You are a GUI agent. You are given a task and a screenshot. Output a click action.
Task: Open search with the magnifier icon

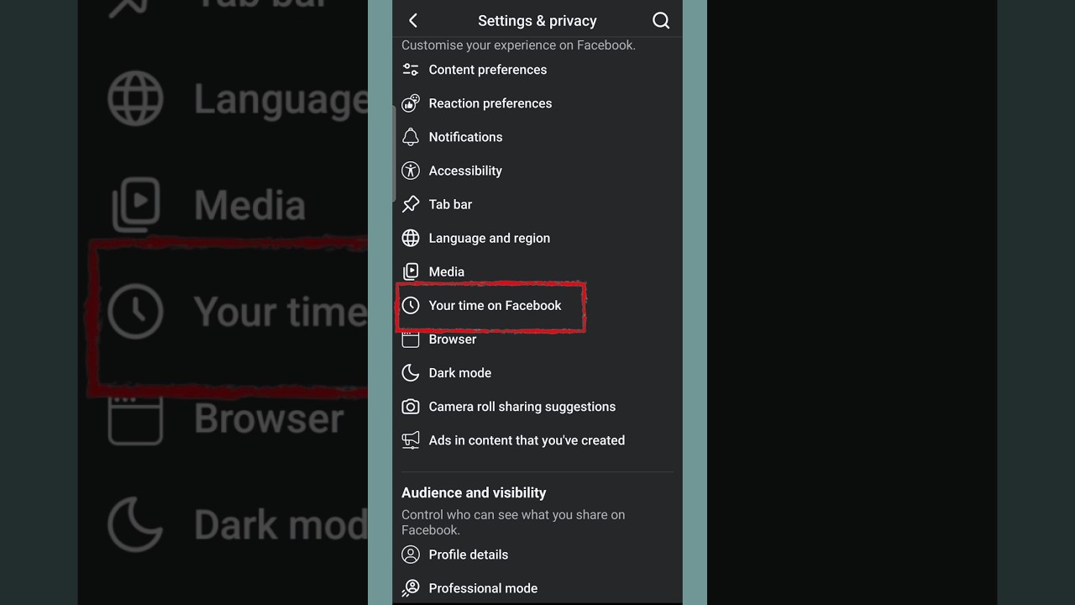click(661, 21)
